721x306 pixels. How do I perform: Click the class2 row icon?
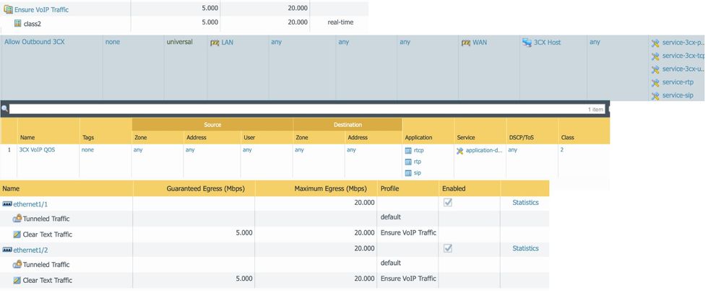point(18,23)
